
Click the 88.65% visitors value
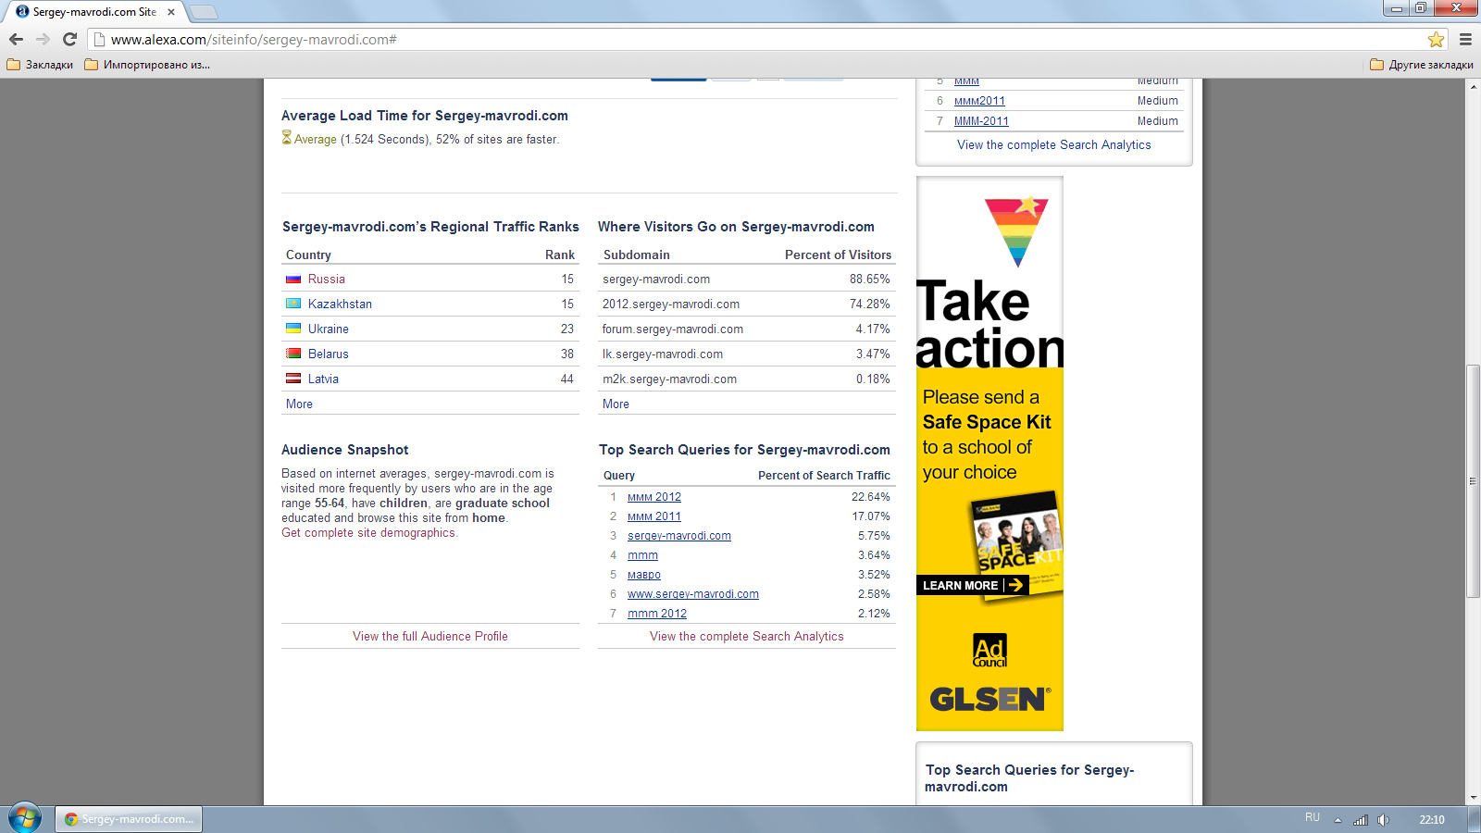[870, 279]
